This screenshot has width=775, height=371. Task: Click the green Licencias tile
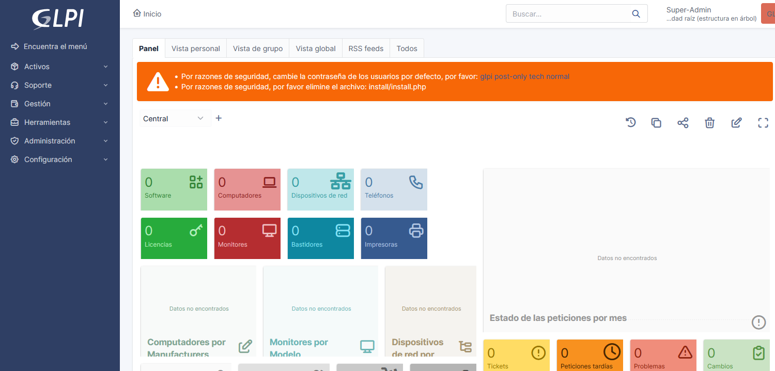[174, 238]
